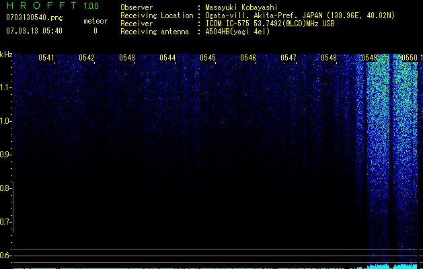Click the HROFFT title text
423x269 pixels.
pyautogui.click(x=42, y=5)
